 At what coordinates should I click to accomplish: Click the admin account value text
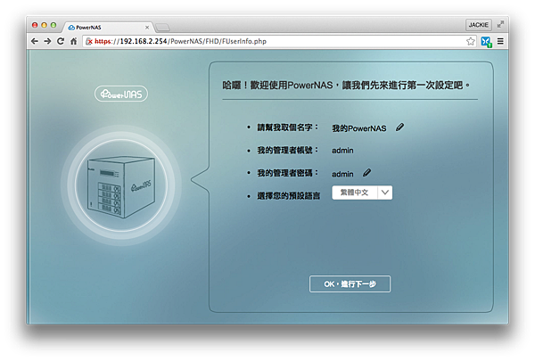pyautogui.click(x=342, y=151)
